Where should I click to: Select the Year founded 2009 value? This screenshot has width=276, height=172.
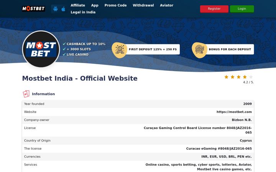pos(248,104)
